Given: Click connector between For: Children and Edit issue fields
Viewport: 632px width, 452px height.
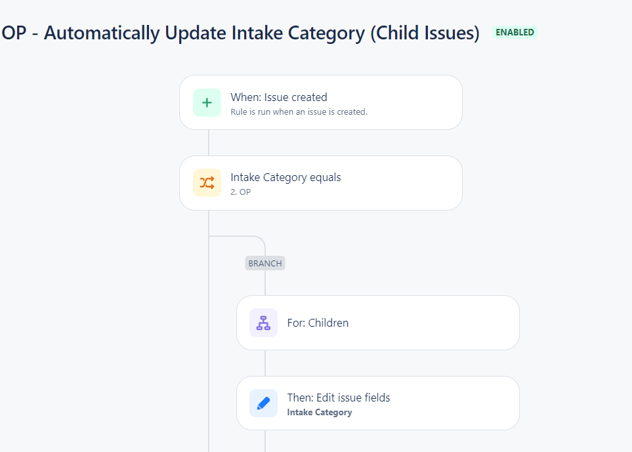Looking at the screenshot, I should coord(265,363).
